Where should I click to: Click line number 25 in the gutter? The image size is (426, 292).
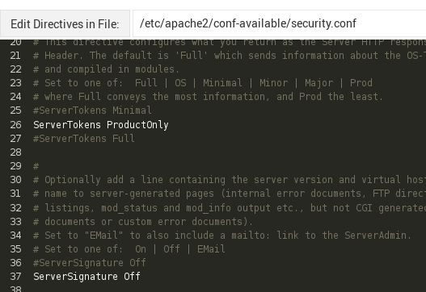click(15, 111)
